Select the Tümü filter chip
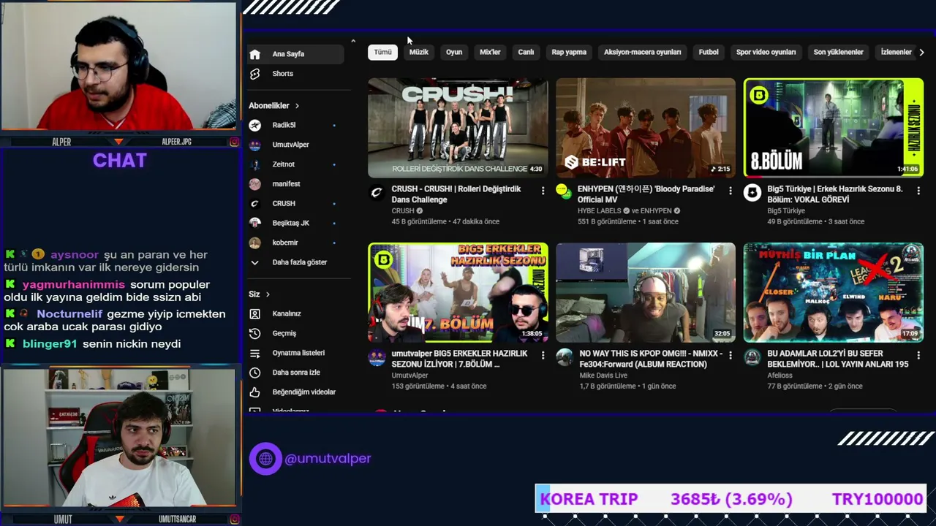The width and height of the screenshot is (936, 526). [x=382, y=52]
